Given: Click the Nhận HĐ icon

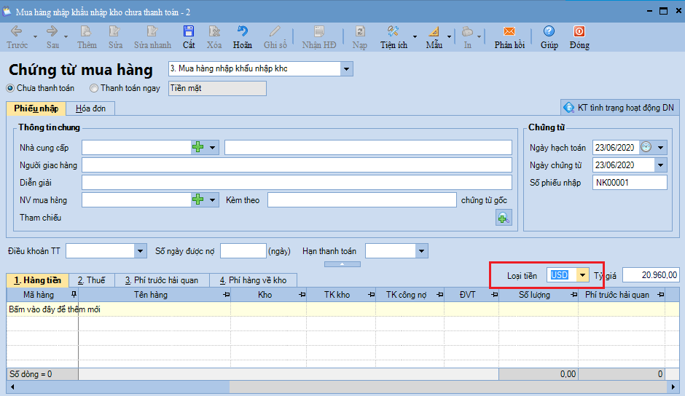Looking at the screenshot, I should click(x=319, y=36).
